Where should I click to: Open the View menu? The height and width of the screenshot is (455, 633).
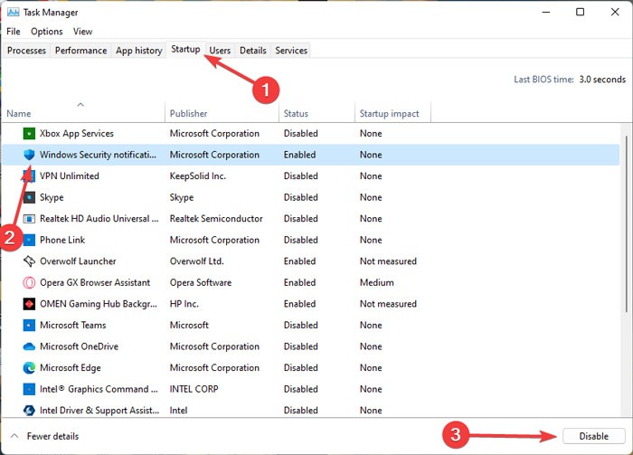pos(83,32)
